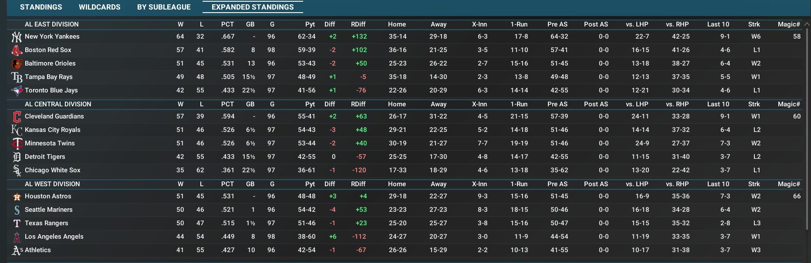The width and height of the screenshot is (811, 263).
Task: Click the Houston Astros star logo
Action: [x=17, y=197]
